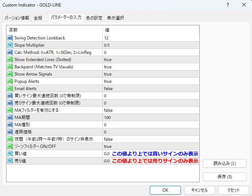Open the MAフィルターを有効にする value dropdown
Viewport: 252px width, 196px height.
108,110
